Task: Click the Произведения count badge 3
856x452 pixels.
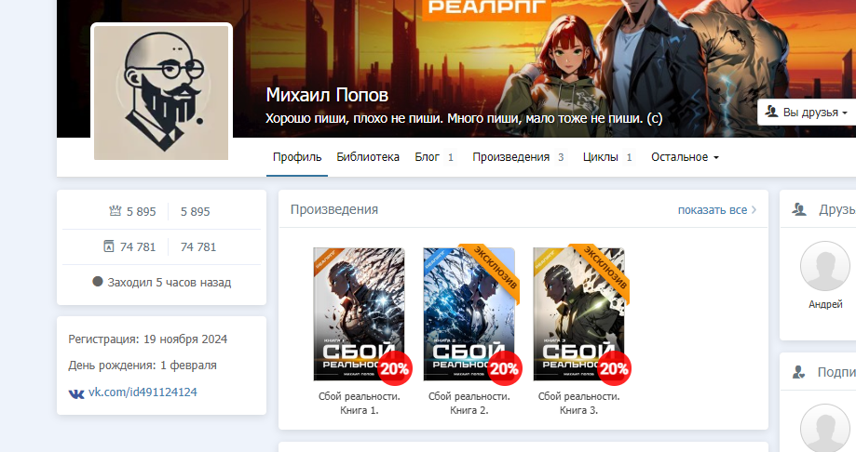Action: click(561, 157)
